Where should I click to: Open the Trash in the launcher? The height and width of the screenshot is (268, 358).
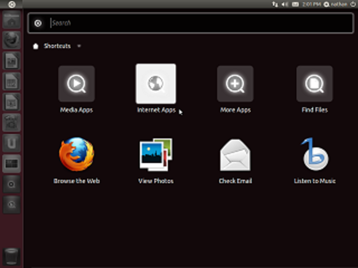[x=11, y=257]
